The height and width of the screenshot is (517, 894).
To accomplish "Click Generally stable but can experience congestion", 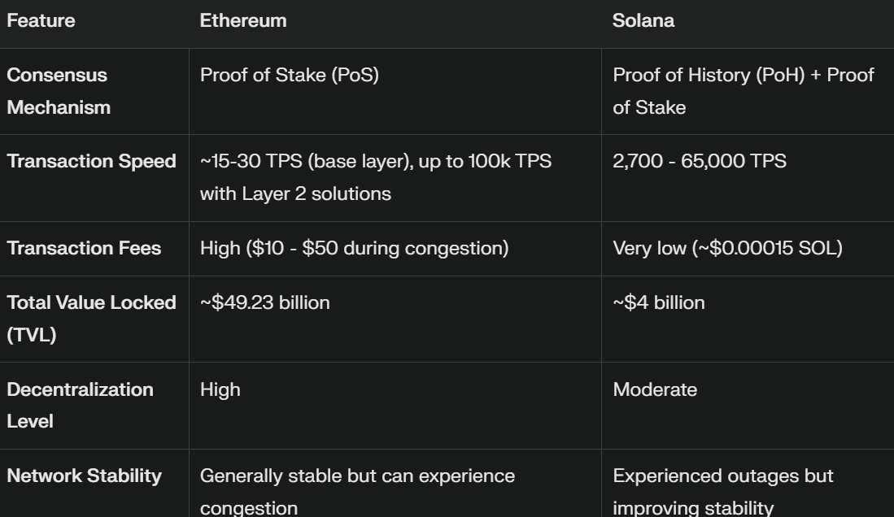I will pos(357,491).
